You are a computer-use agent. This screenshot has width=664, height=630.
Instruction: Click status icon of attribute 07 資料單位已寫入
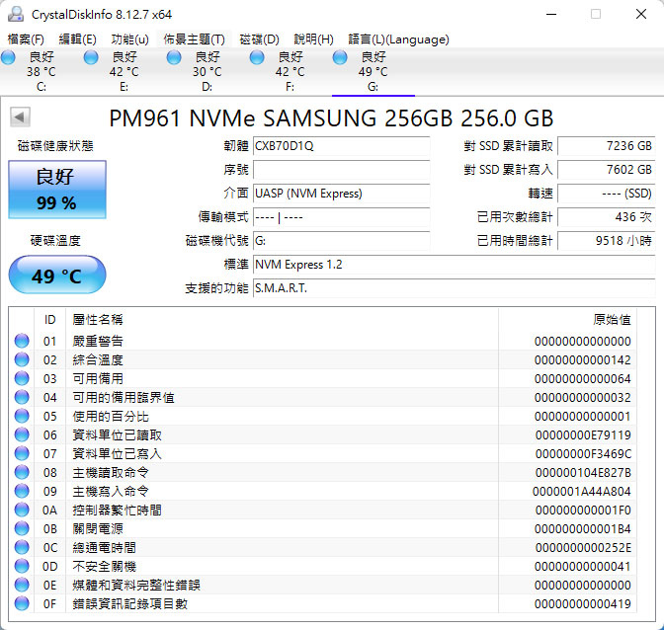(x=22, y=453)
